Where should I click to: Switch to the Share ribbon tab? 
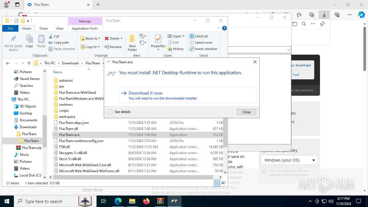point(43,28)
